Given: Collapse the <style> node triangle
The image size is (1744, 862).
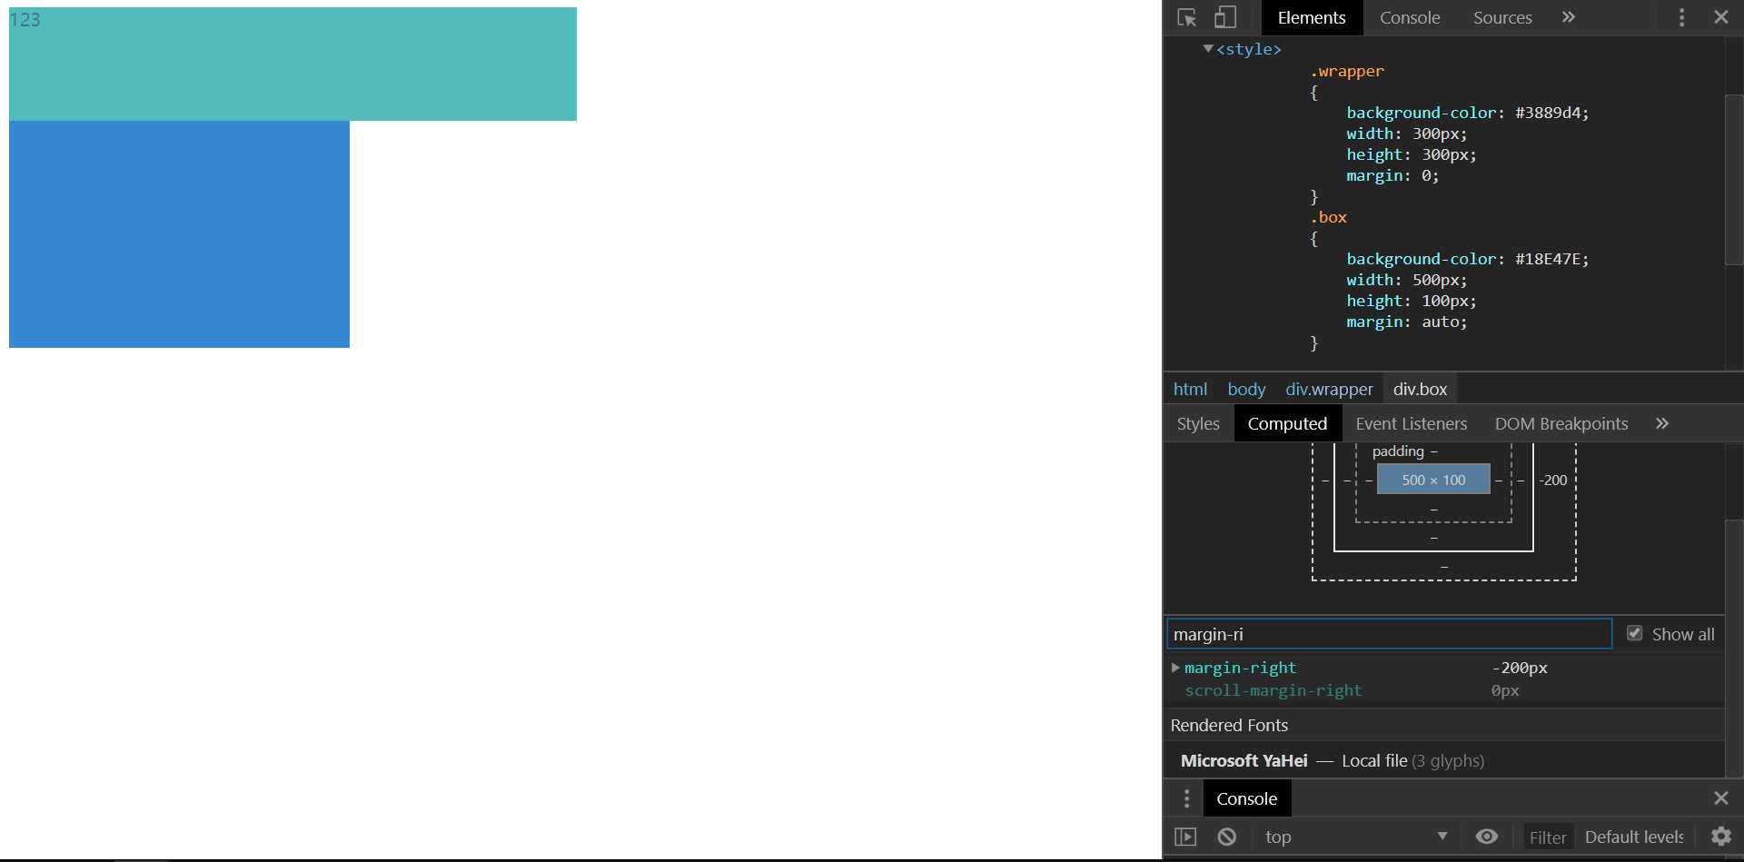Looking at the screenshot, I should (x=1207, y=49).
